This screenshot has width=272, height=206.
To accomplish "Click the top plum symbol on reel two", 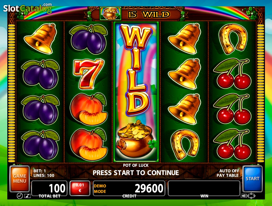I will click(89, 39).
